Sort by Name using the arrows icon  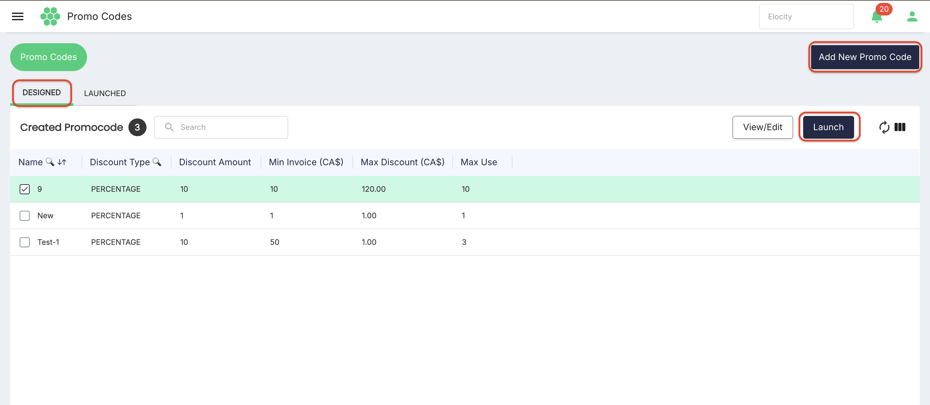(62, 162)
